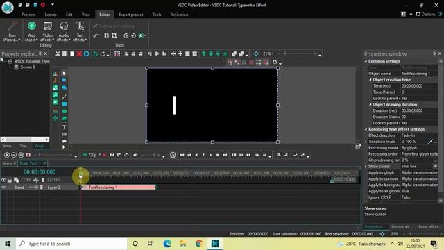Collapse Recoloring text effect settings
Viewport: 444px width, 250px height.
coord(366,129)
